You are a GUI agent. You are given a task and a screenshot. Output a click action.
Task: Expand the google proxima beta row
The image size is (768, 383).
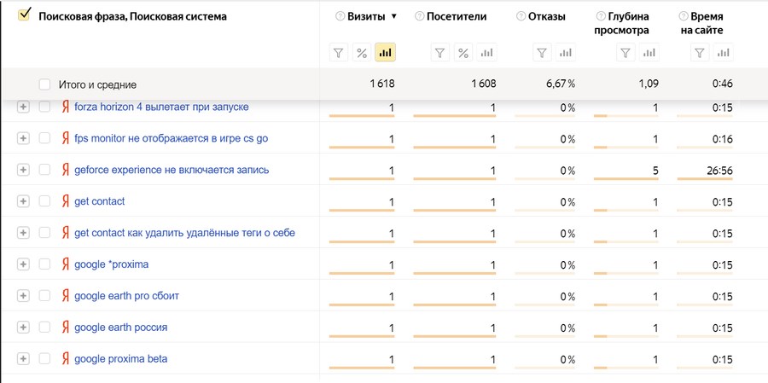23,359
